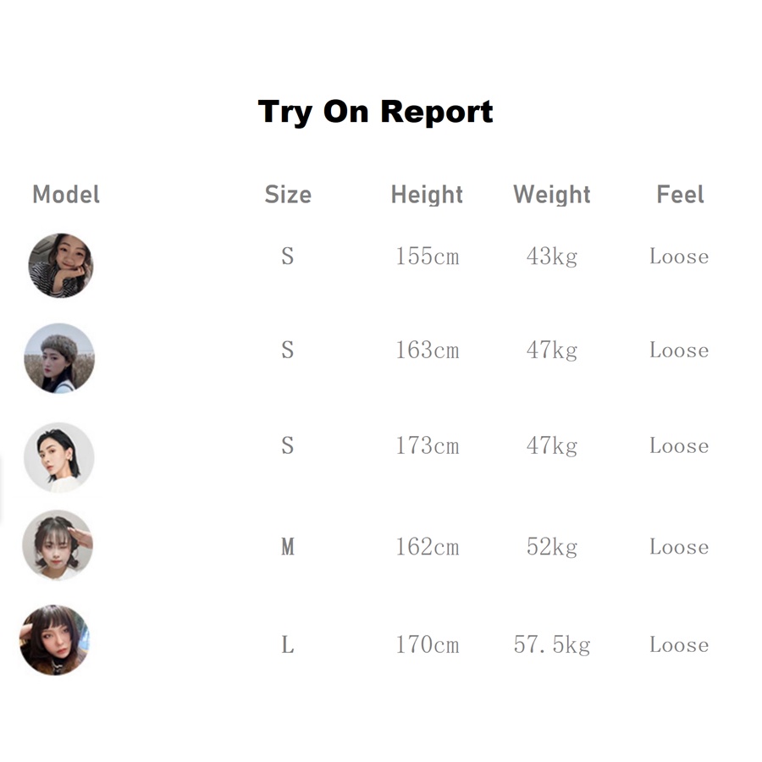
Task: Select the 52kg weight value
Action: point(552,547)
